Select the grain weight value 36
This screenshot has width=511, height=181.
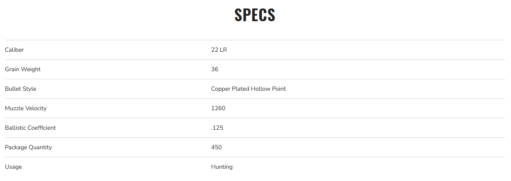(215, 70)
